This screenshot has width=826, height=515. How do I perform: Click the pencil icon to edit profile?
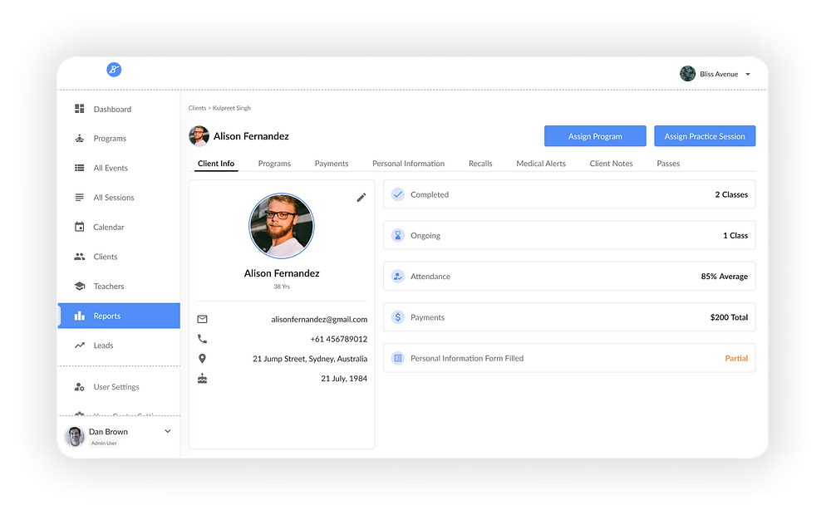[x=361, y=198]
